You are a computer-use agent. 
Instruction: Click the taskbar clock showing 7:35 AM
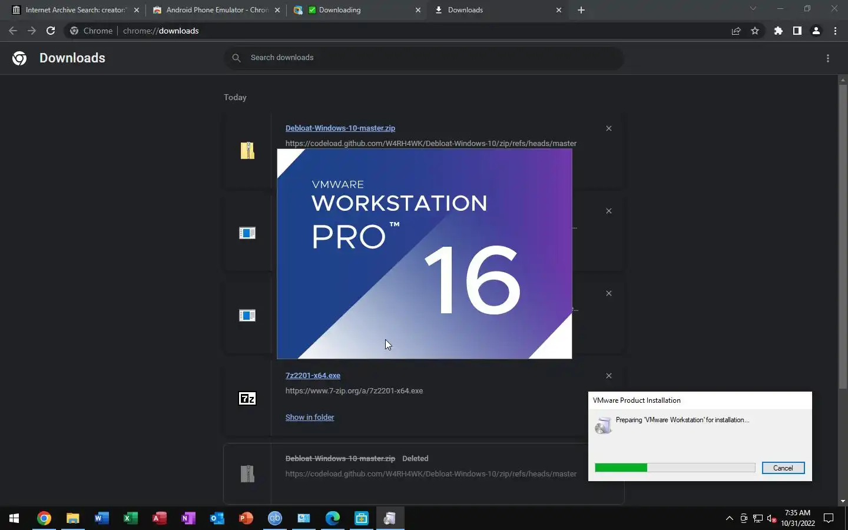[x=798, y=518]
